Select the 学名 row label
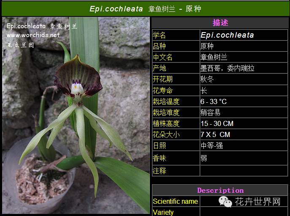290x216 pixels. (x=160, y=35)
